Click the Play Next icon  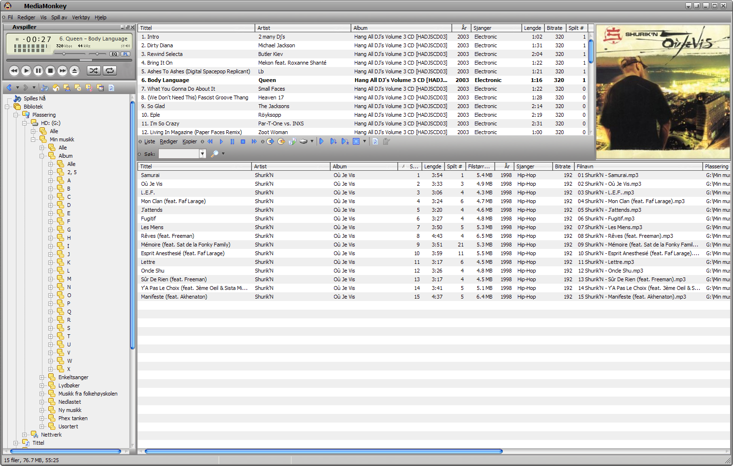pyautogui.click(x=333, y=141)
